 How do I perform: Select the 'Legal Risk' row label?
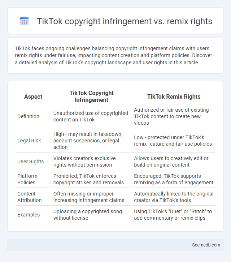point(29,141)
